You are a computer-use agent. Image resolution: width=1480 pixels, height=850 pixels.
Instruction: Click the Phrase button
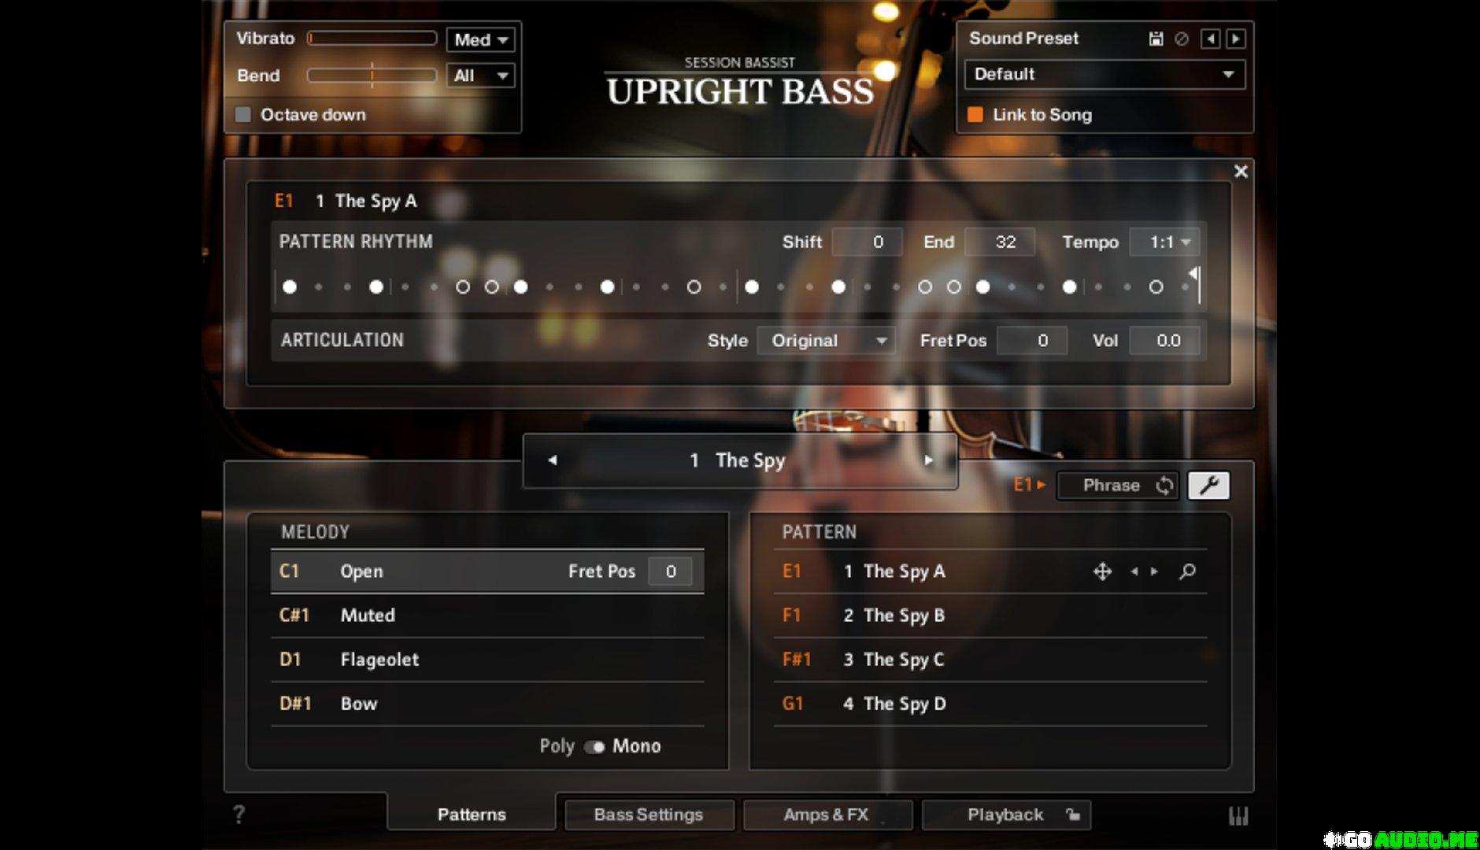(1118, 485)
